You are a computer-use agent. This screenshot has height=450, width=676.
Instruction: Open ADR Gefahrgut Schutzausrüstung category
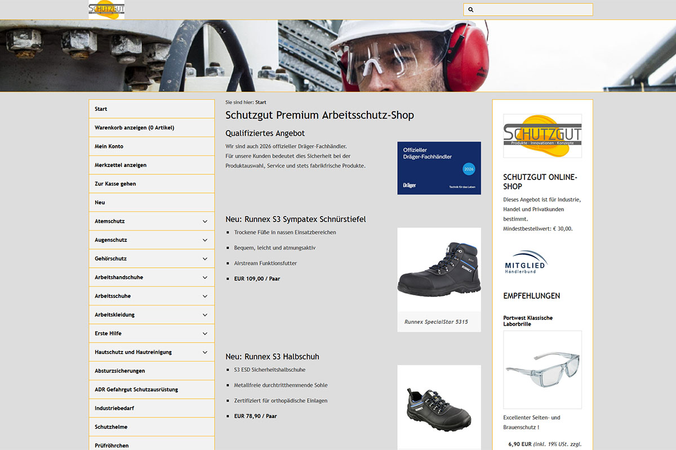(152, 389)
